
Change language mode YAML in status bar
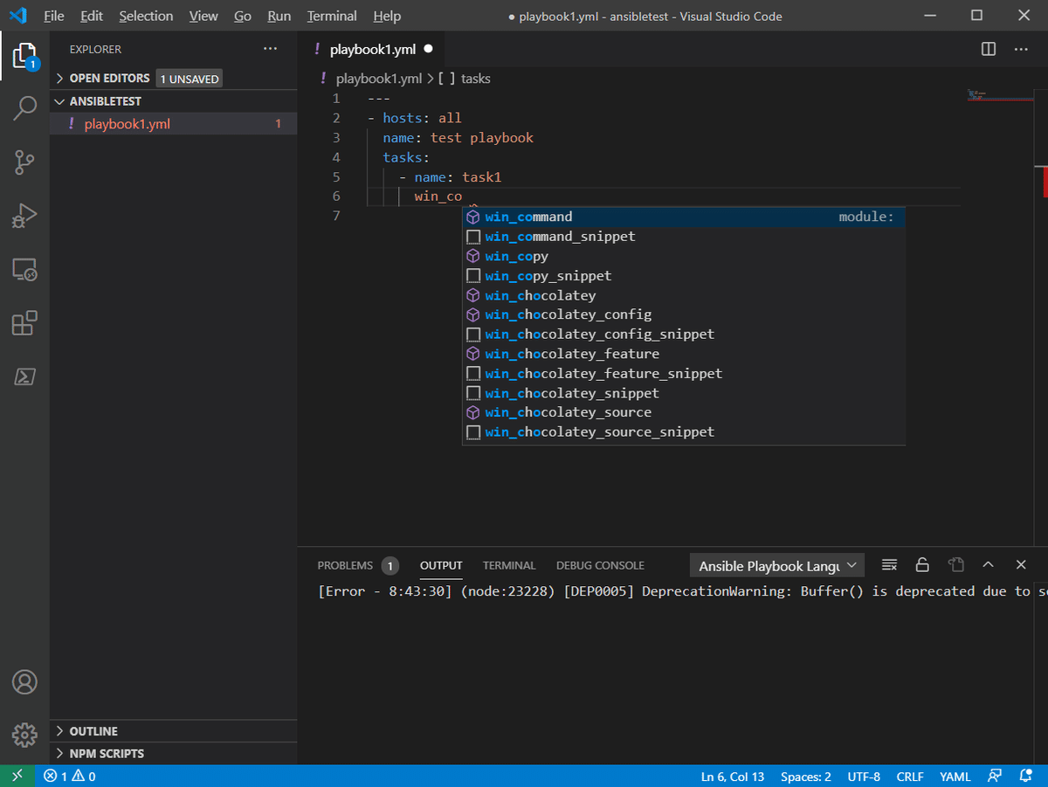coord(955,776)
